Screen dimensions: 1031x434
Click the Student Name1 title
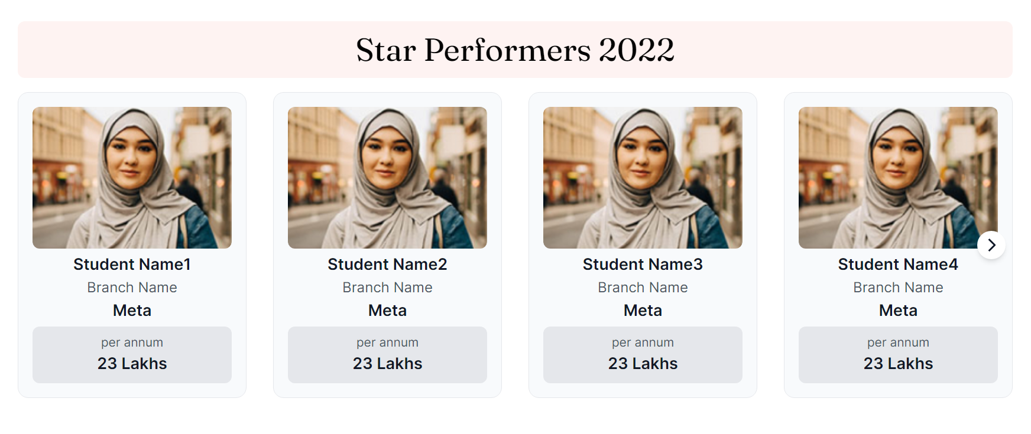(x=132, y=265)
